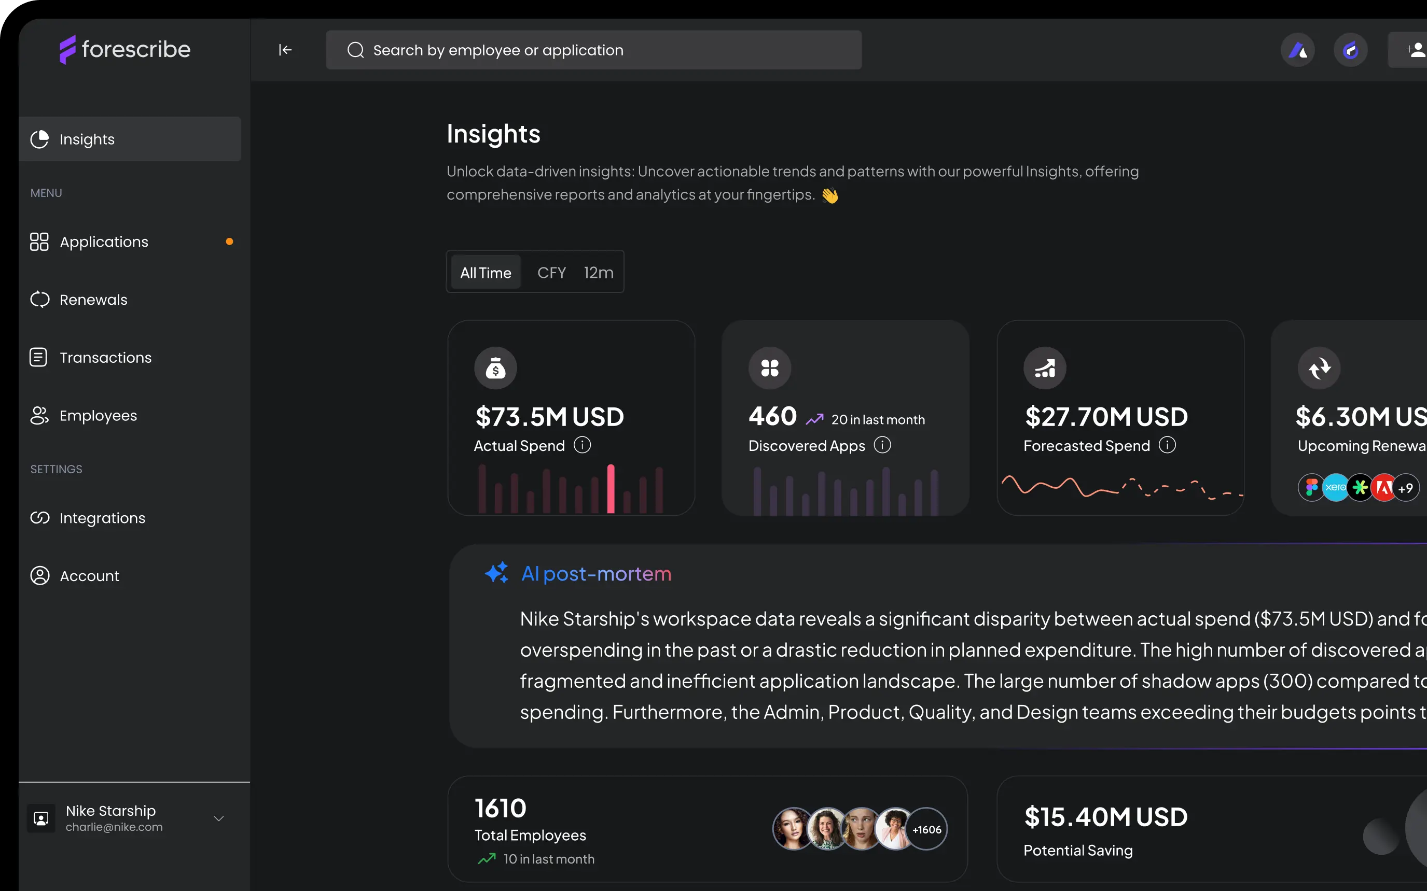
Task: Collapse the sidebar using the arrow icon
Action: [x=285, y=50]
